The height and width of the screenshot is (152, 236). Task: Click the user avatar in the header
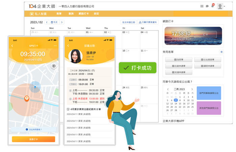[x=220, y=6]
